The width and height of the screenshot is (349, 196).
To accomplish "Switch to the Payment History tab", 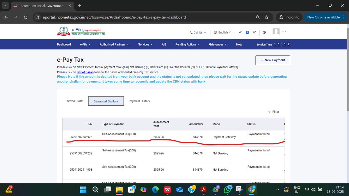I will (139, 101).
